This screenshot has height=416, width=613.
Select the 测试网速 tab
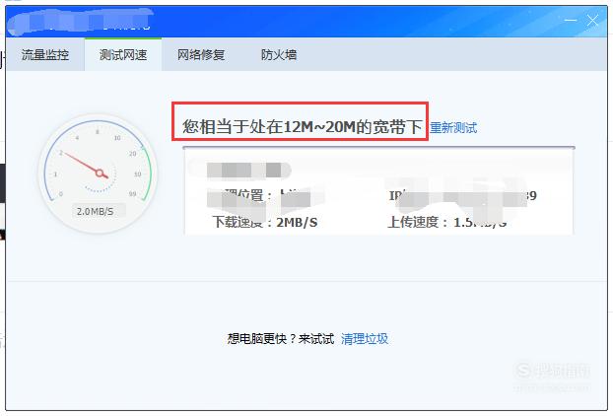123,55
